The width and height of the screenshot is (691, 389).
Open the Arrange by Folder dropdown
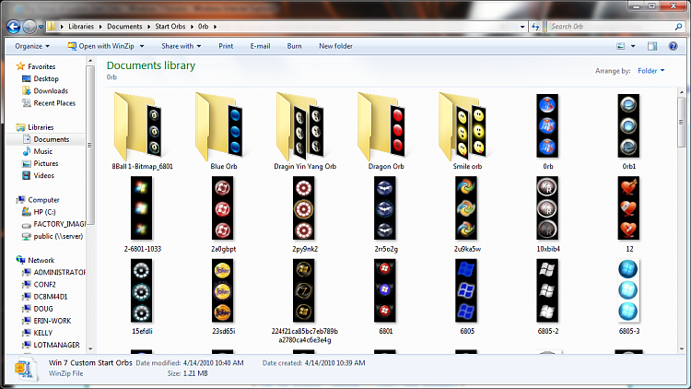[x=650, y=71]
